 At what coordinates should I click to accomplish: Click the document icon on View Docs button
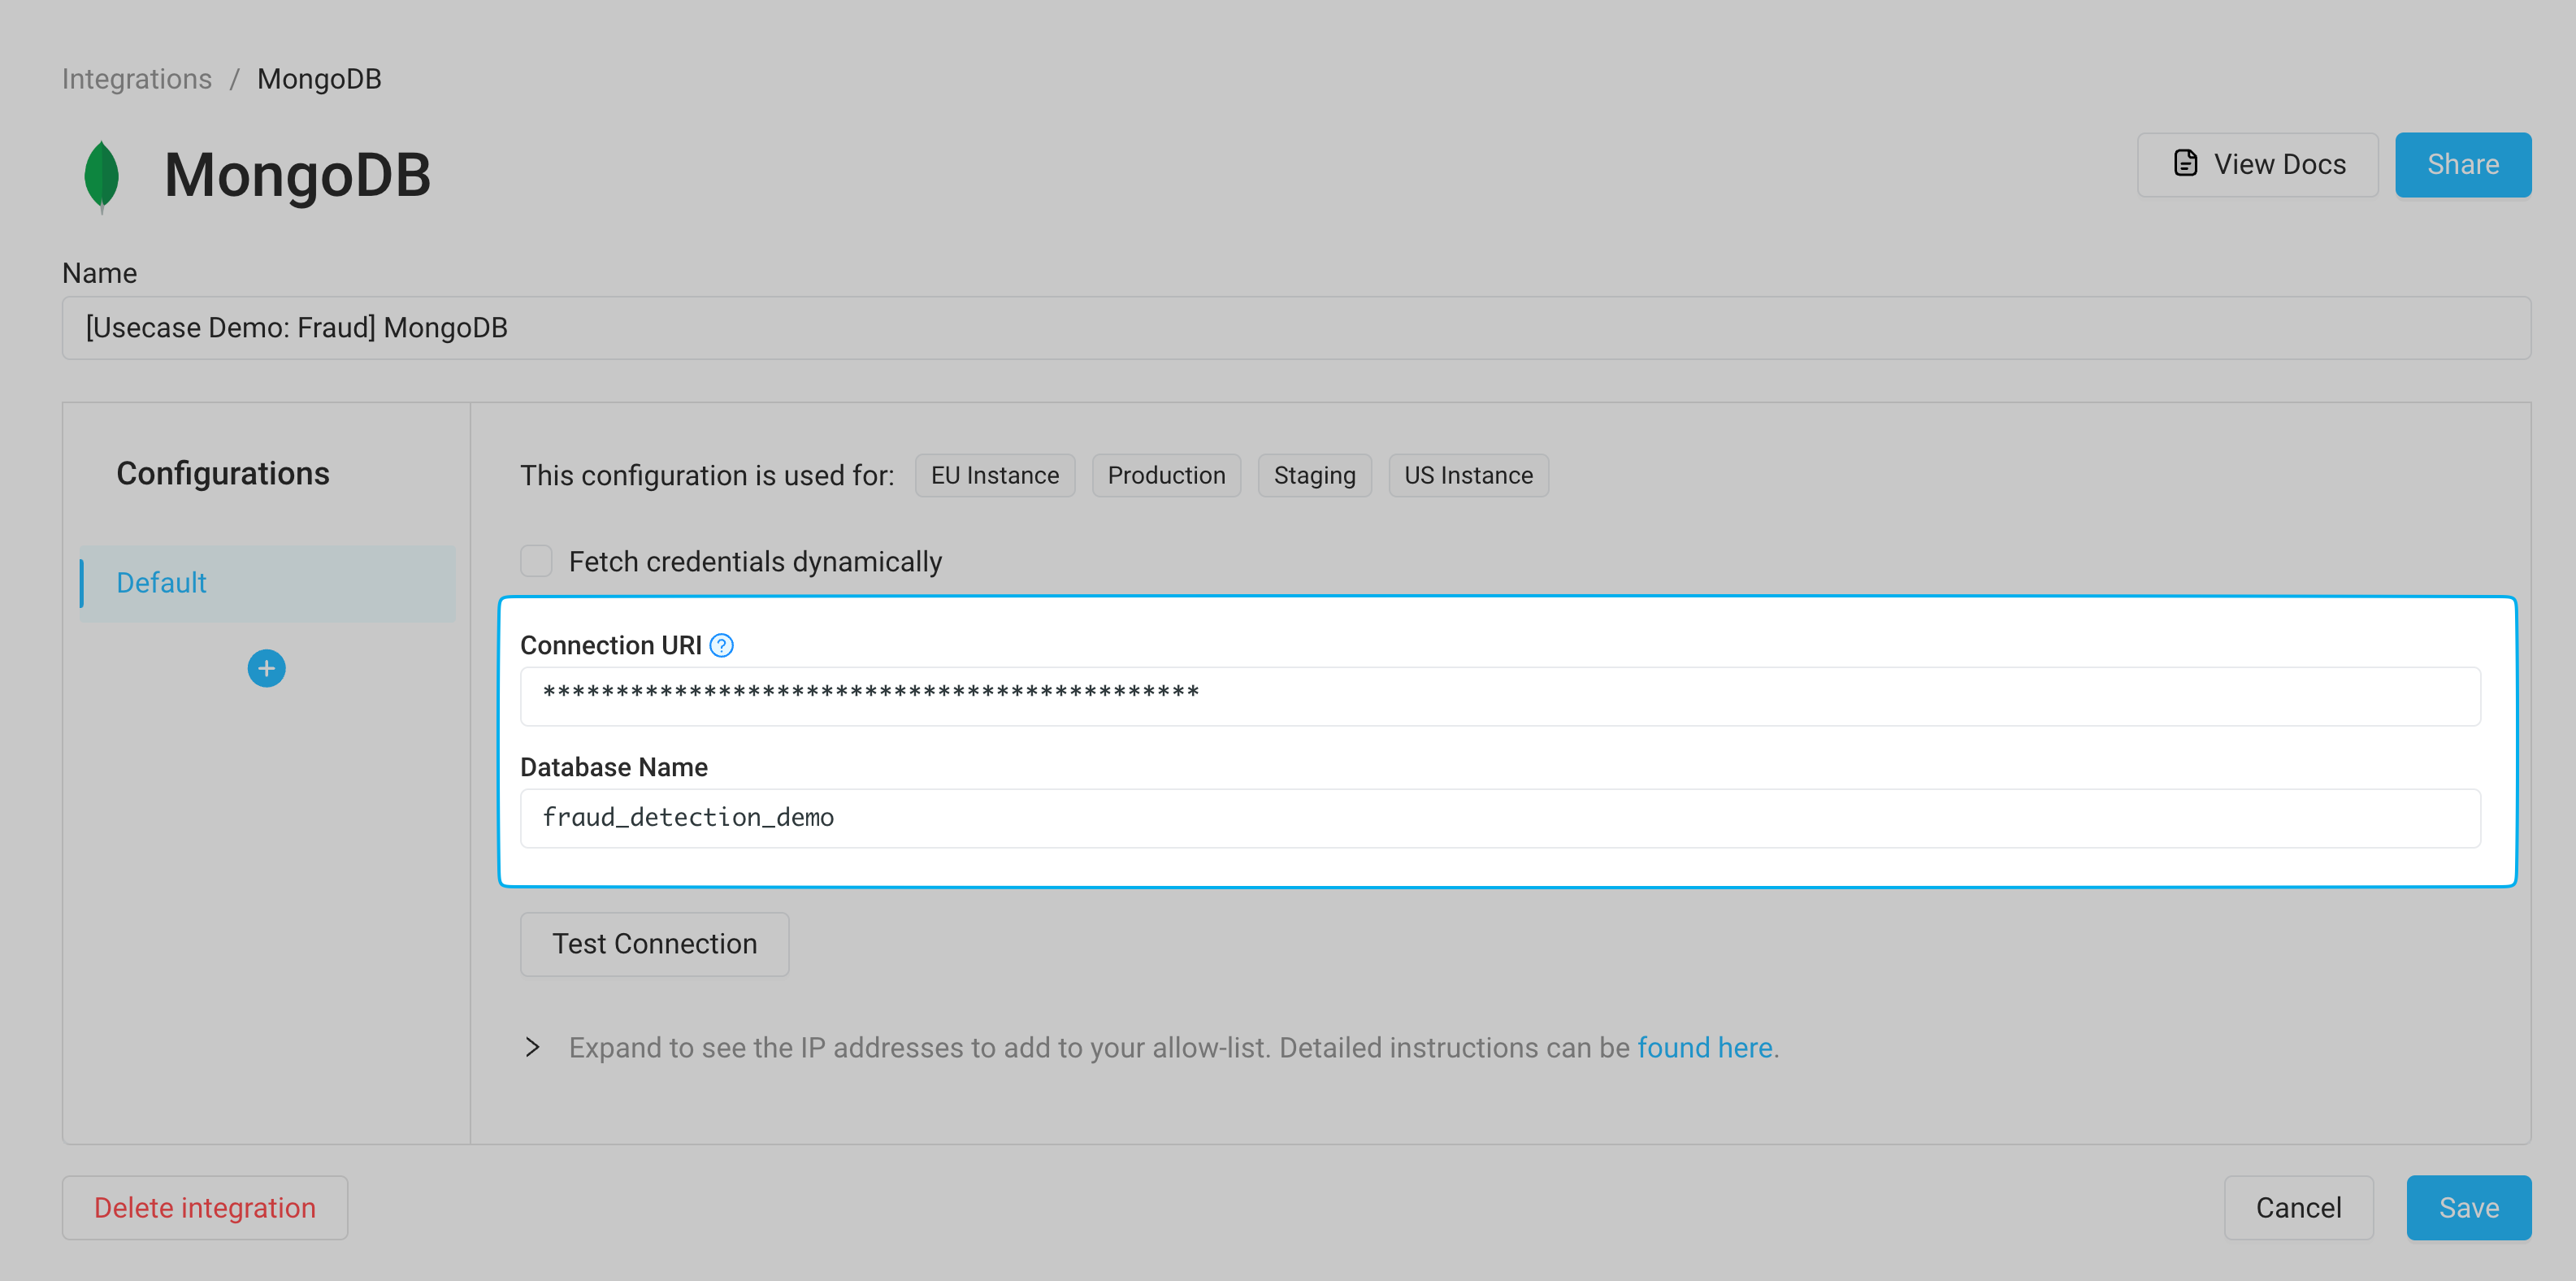coord(2186,163)
